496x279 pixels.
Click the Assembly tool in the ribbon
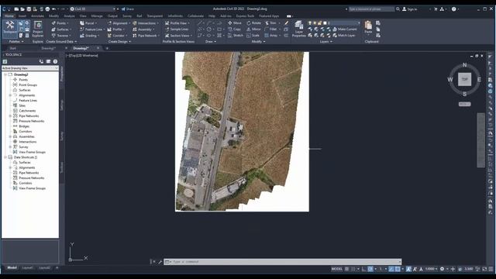click(143, 29)
